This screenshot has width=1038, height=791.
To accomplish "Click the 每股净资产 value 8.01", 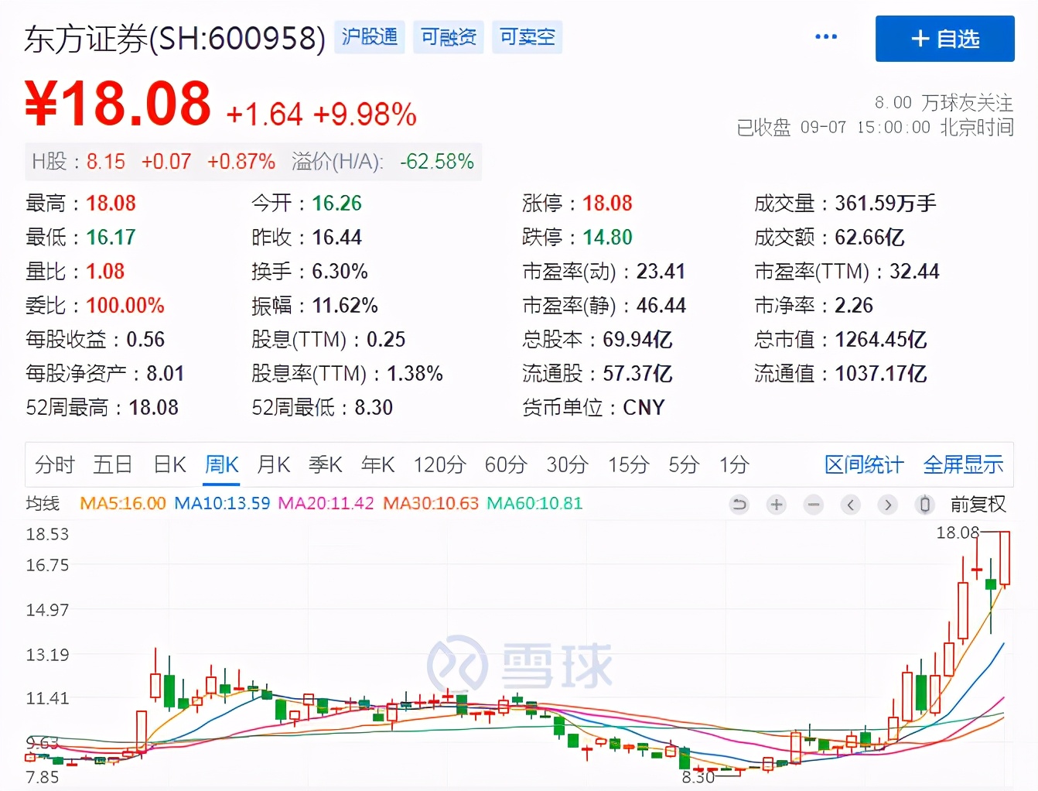I will [166, 374].
